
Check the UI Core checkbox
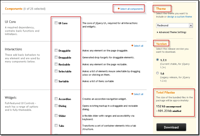pyautogui.click(x=56, y=23)
